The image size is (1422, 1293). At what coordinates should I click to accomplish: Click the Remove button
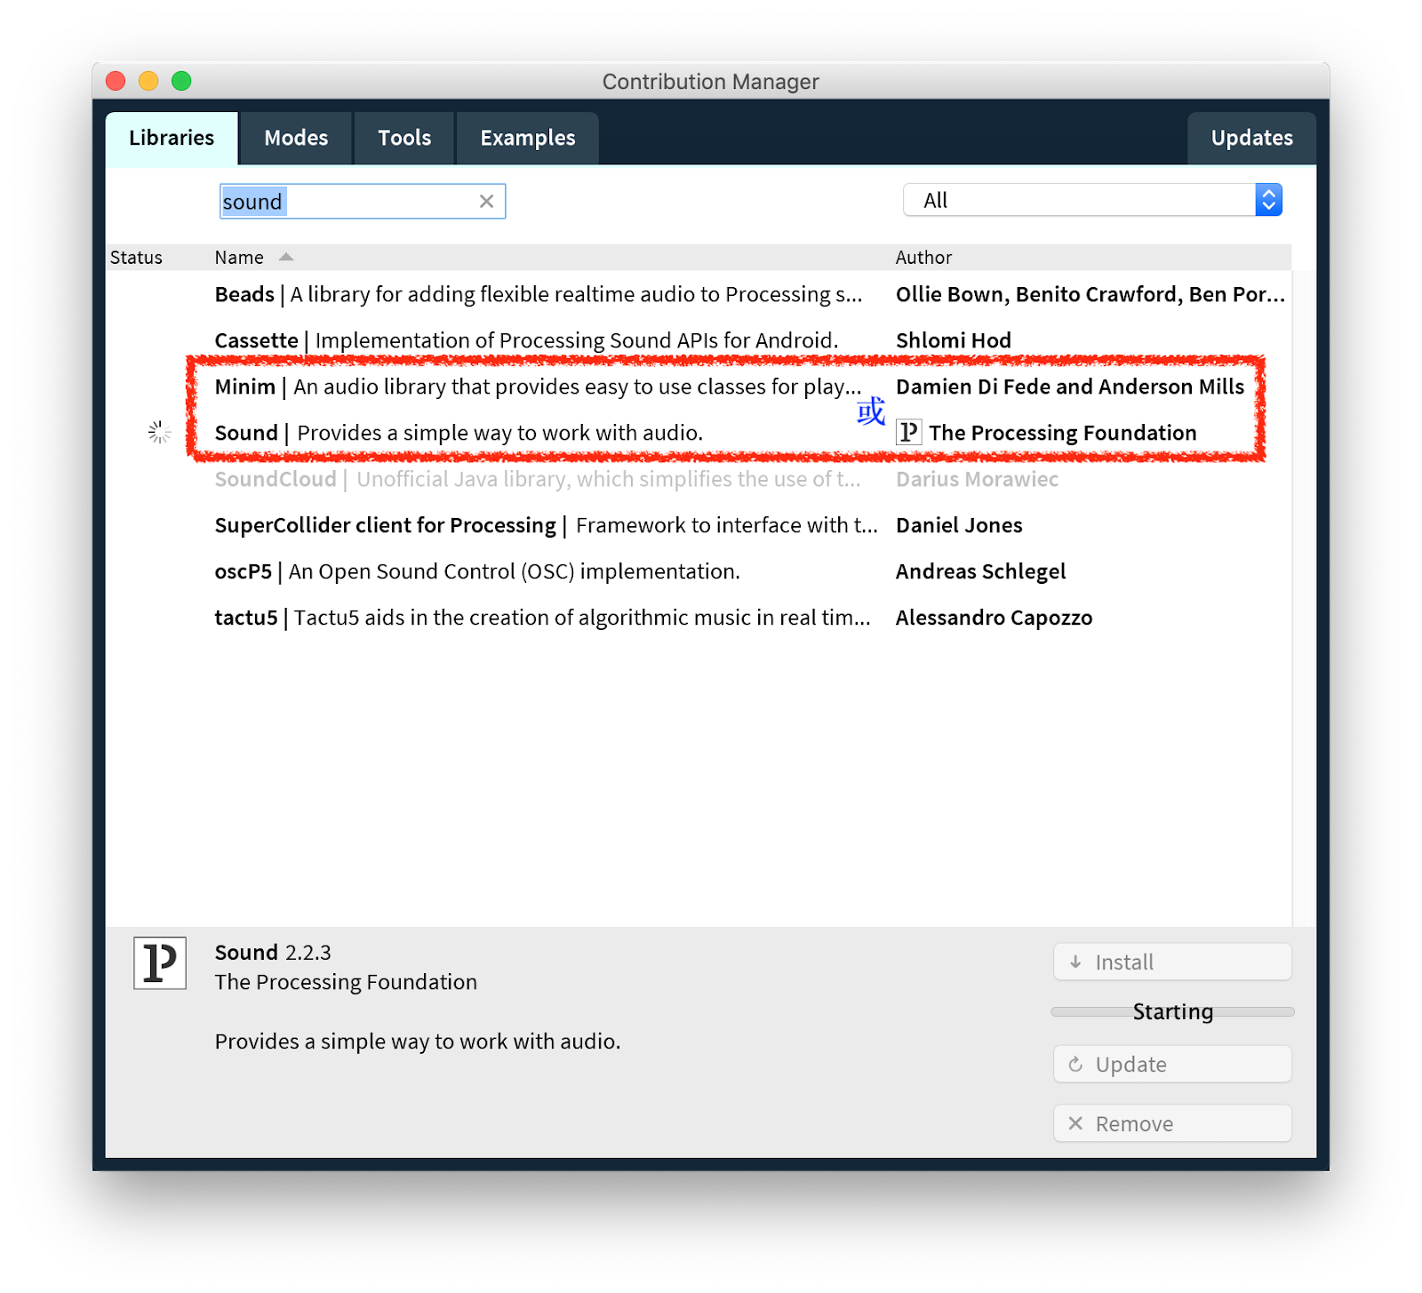(x=1172, y=1123)
